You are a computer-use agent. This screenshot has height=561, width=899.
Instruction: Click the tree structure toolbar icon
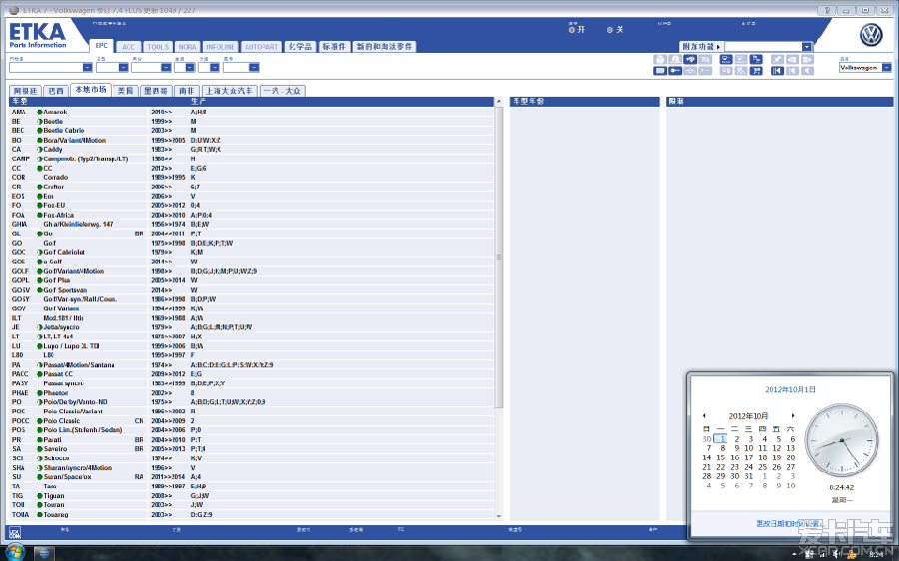pyautogui.click(x=756, y=59)
